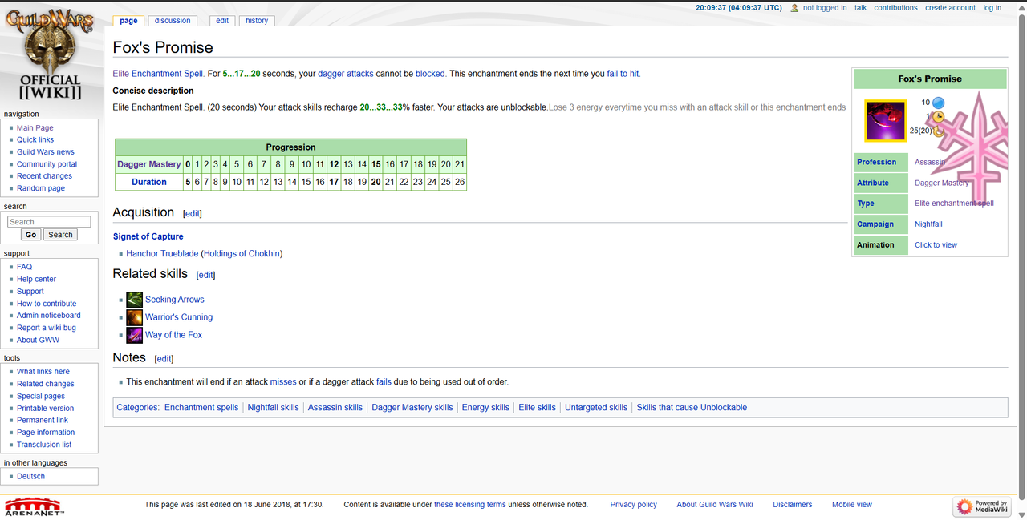Open Community portal link
The image size is (1027, 520).
click(47, 164)
